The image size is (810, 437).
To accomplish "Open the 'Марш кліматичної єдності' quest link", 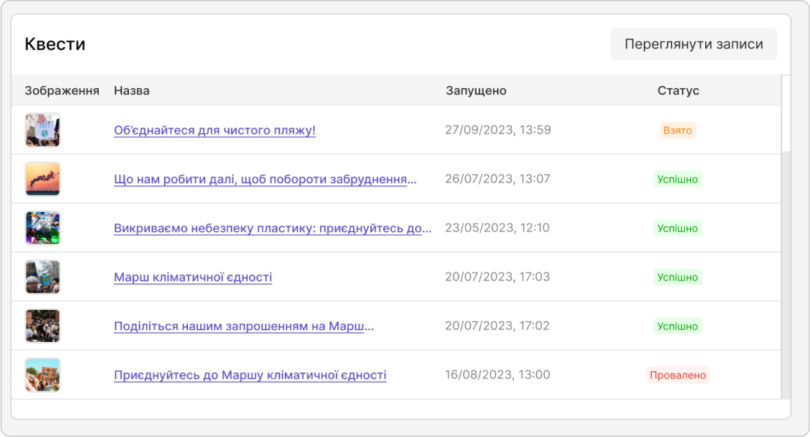I will tap(193, 278).
